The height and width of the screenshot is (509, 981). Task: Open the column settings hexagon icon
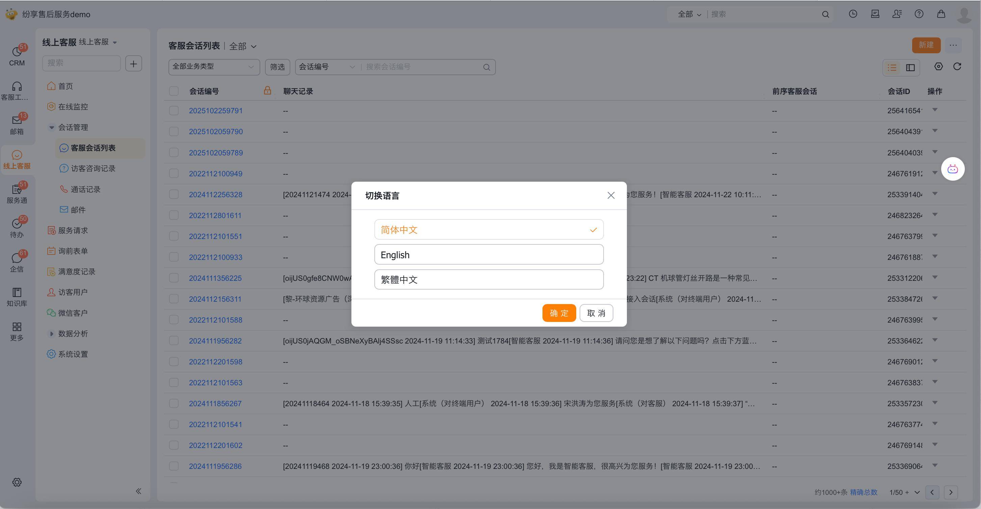pos(938,67)
